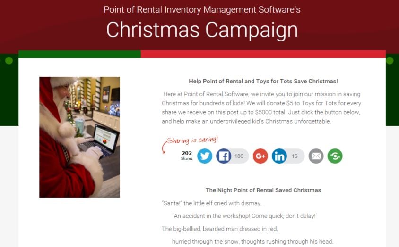This screenshot has width=399, height=247.
Task: Click The Night Point of Rental Saved Christmas heading
Action: tap(263, 190)
